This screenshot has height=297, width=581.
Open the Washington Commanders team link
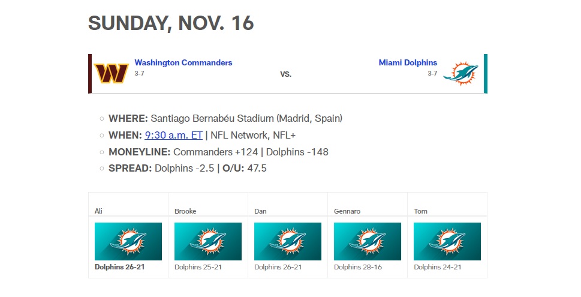click(183, 62)
